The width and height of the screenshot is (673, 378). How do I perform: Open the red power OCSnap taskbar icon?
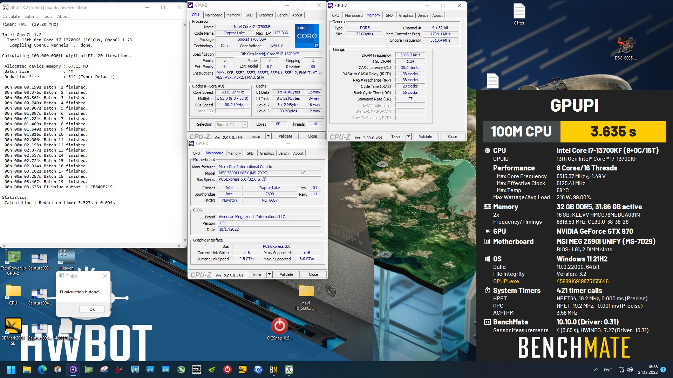pyautogui.click(x=227, y=370)
